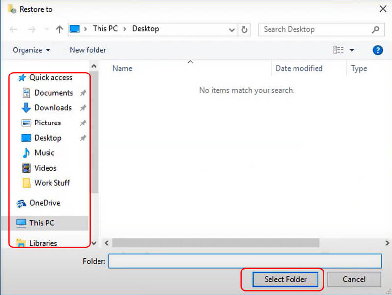Click the search magnifier icon
392x295 pixels.
point(375,29)
